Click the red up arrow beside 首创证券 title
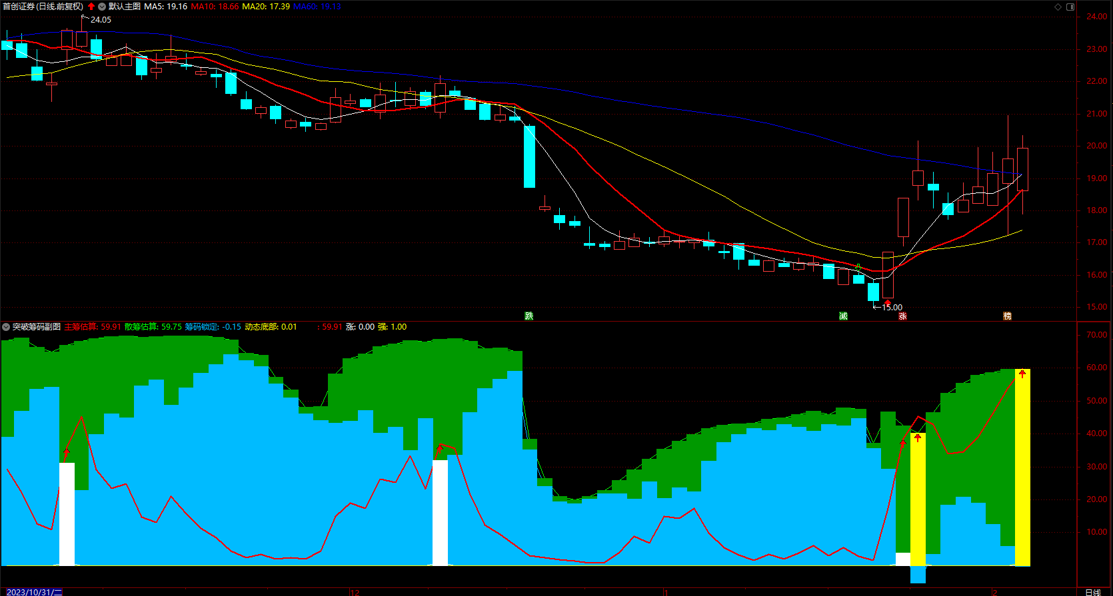1113x596 pixels. [x=91, y=7]
